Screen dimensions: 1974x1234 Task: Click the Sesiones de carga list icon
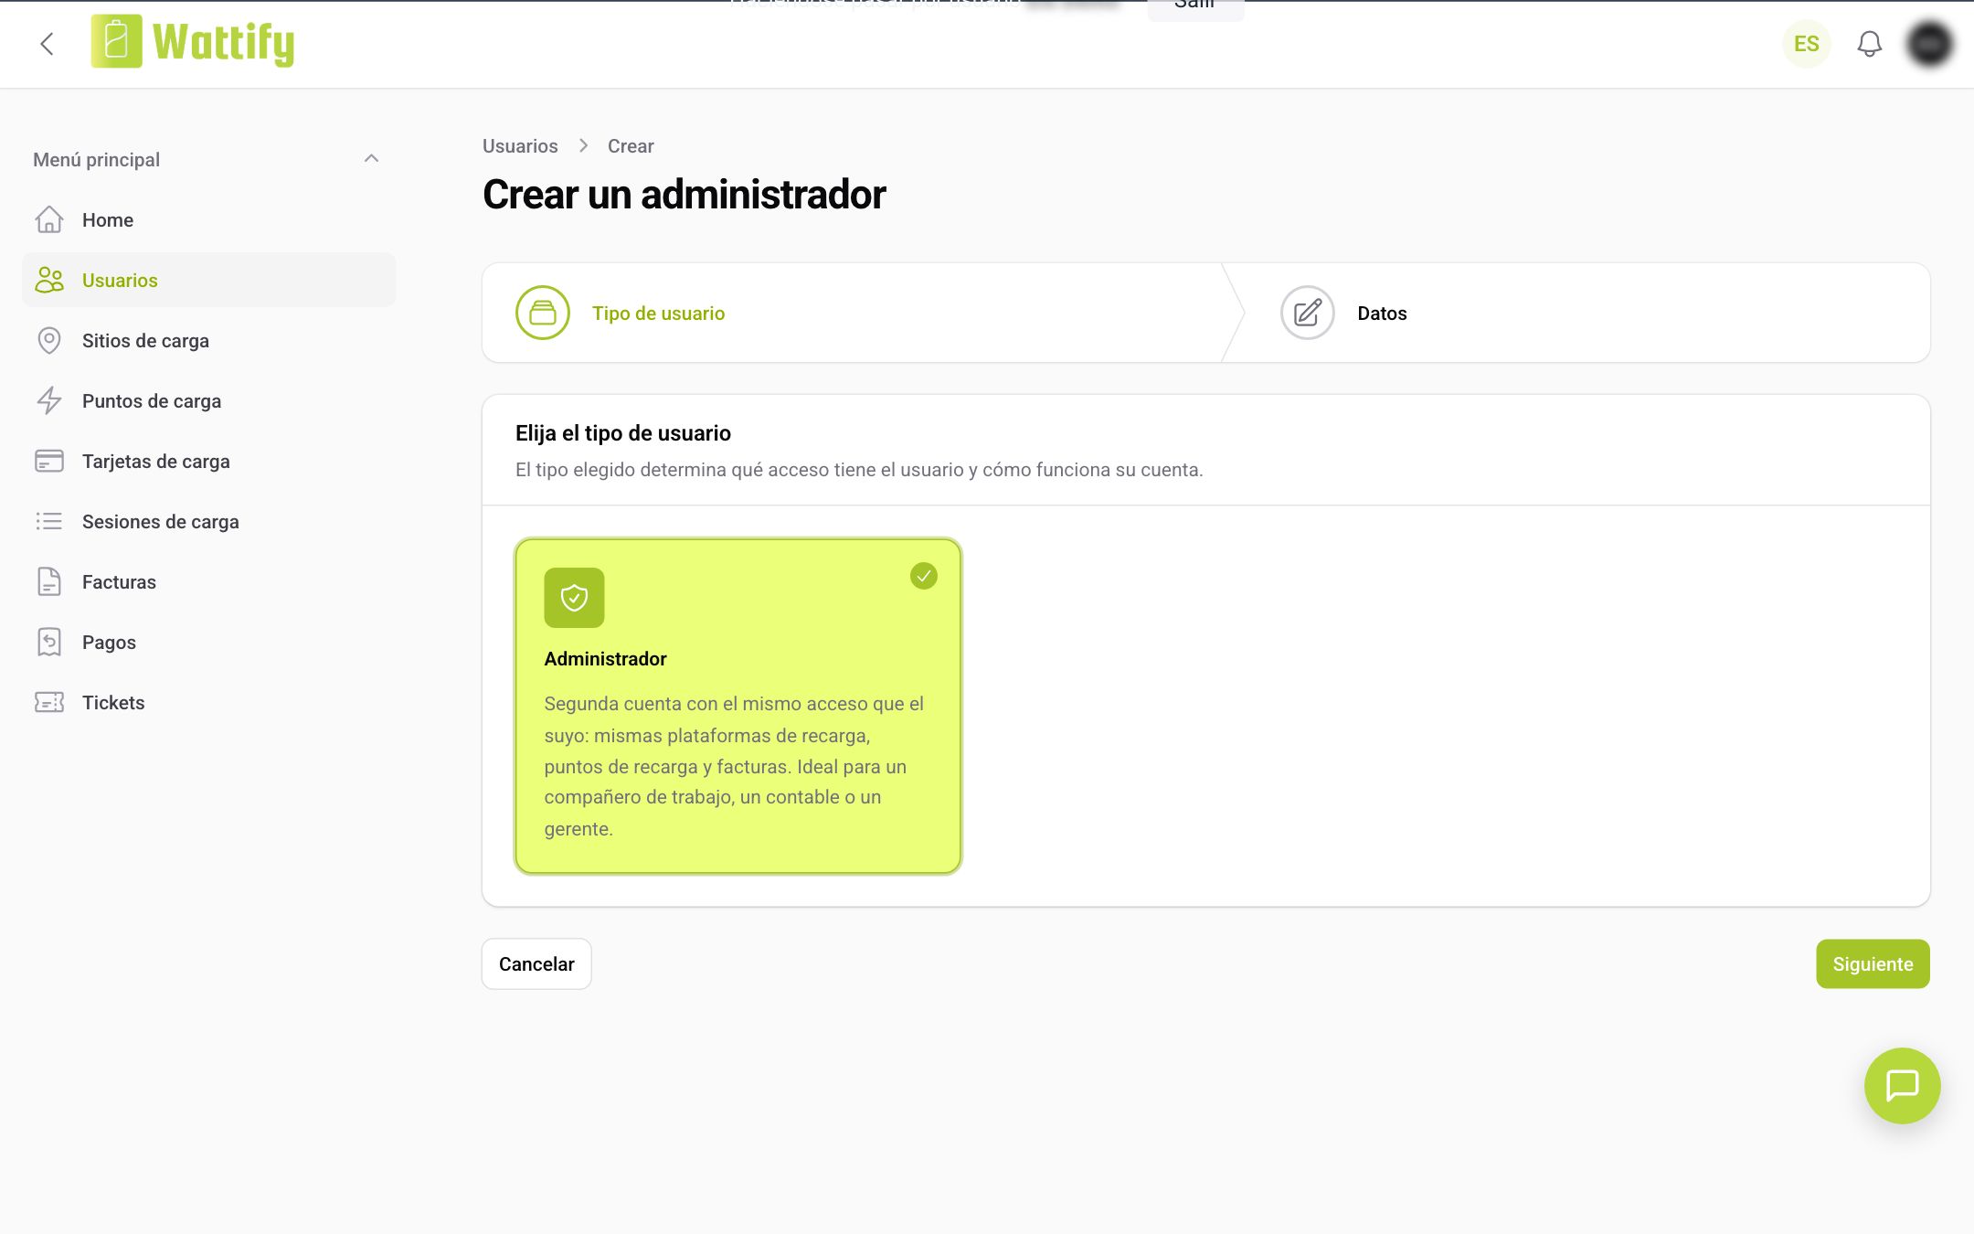click(49, 521)
